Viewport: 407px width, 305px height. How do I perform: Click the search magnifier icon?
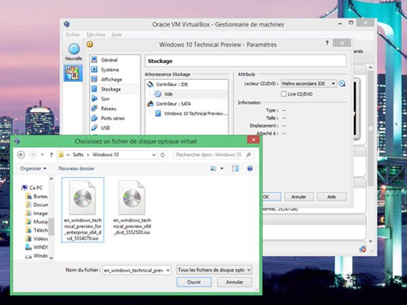(248, 155)
